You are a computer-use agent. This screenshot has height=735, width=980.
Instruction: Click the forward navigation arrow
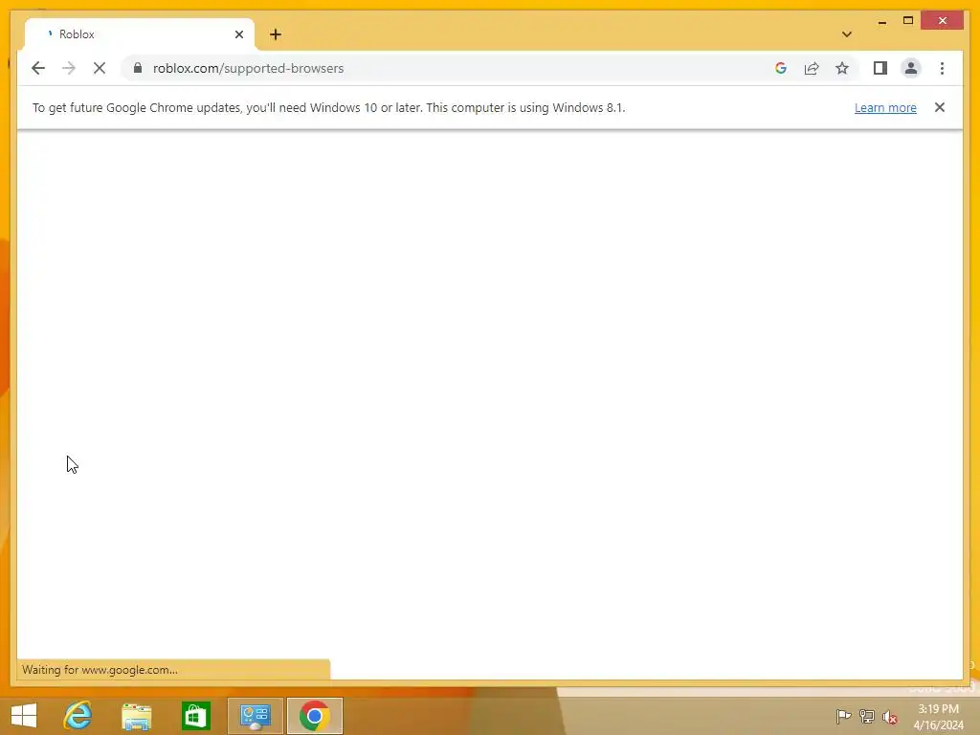point(69,68)
